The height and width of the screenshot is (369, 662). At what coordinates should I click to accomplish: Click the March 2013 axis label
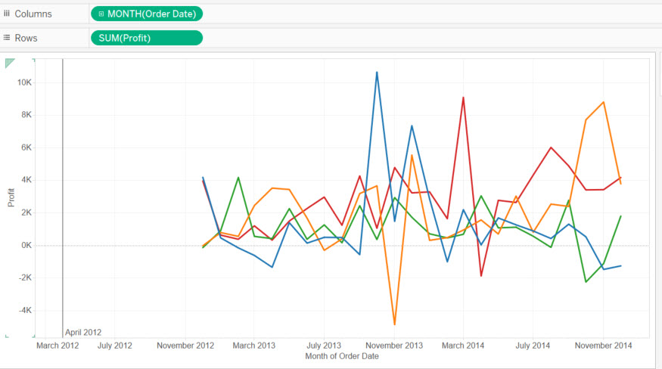(x=253, y=346)
